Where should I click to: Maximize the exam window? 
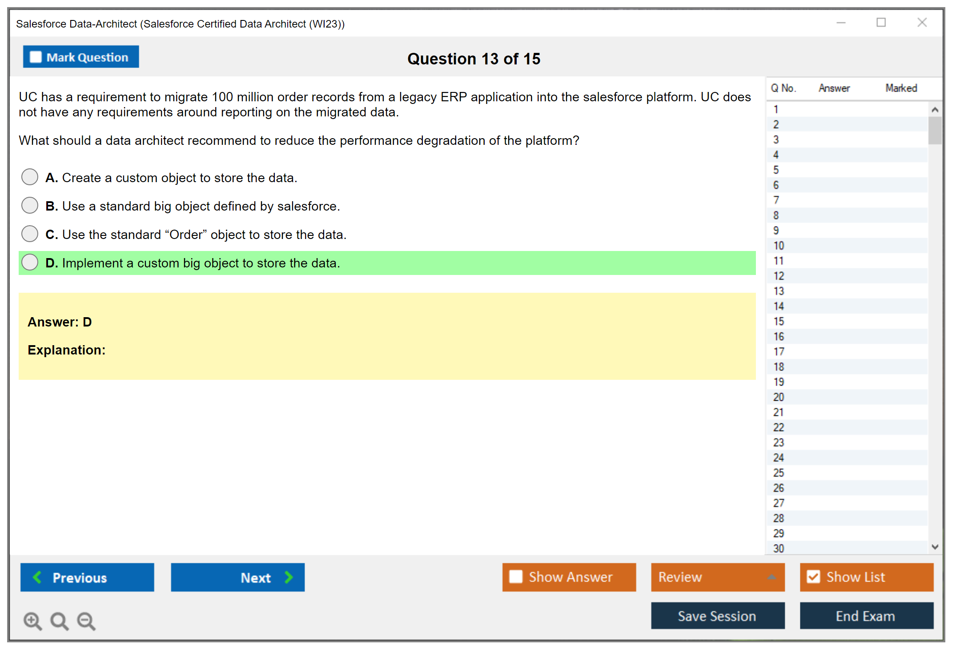[x=881, y=23]
